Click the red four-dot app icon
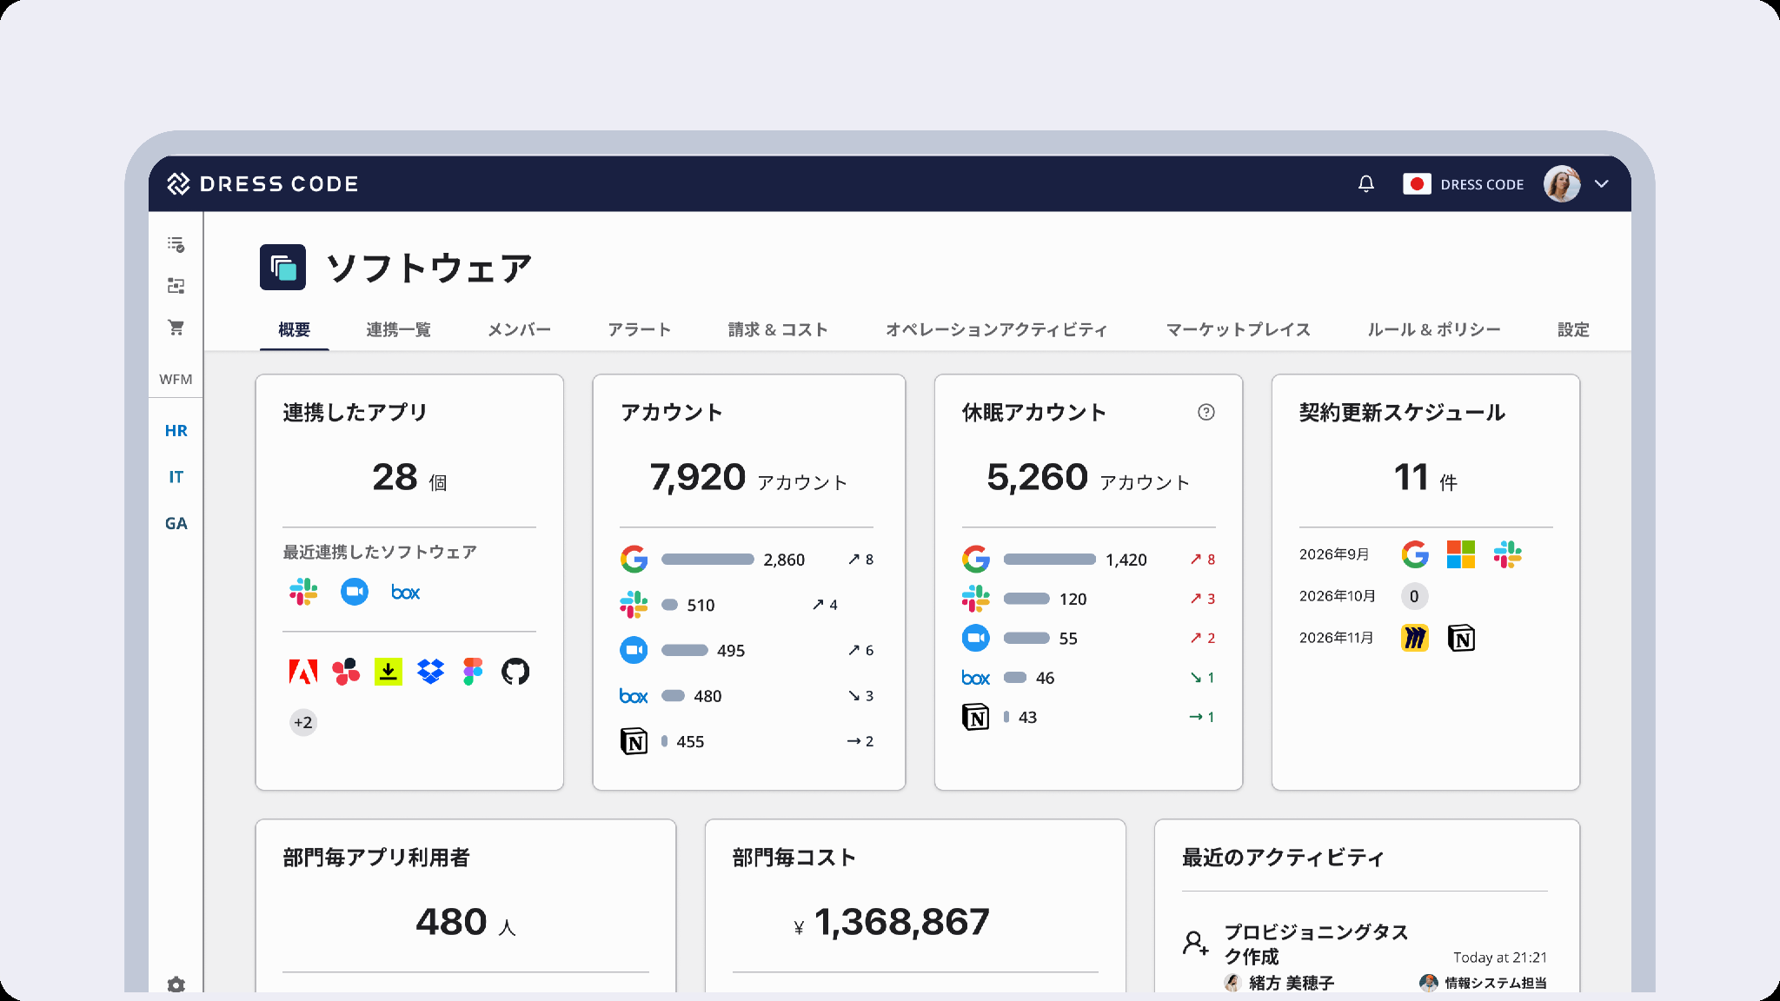This screenshot has width=1780, height=1001. click(346, 672)
